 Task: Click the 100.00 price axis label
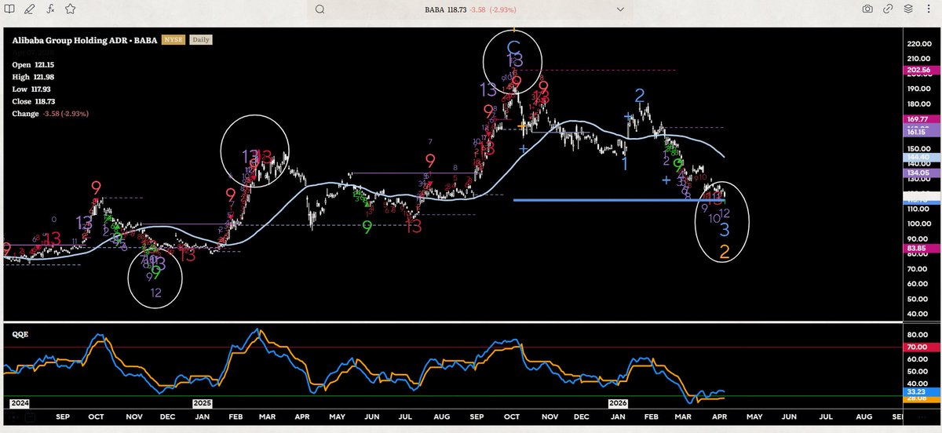920,224
